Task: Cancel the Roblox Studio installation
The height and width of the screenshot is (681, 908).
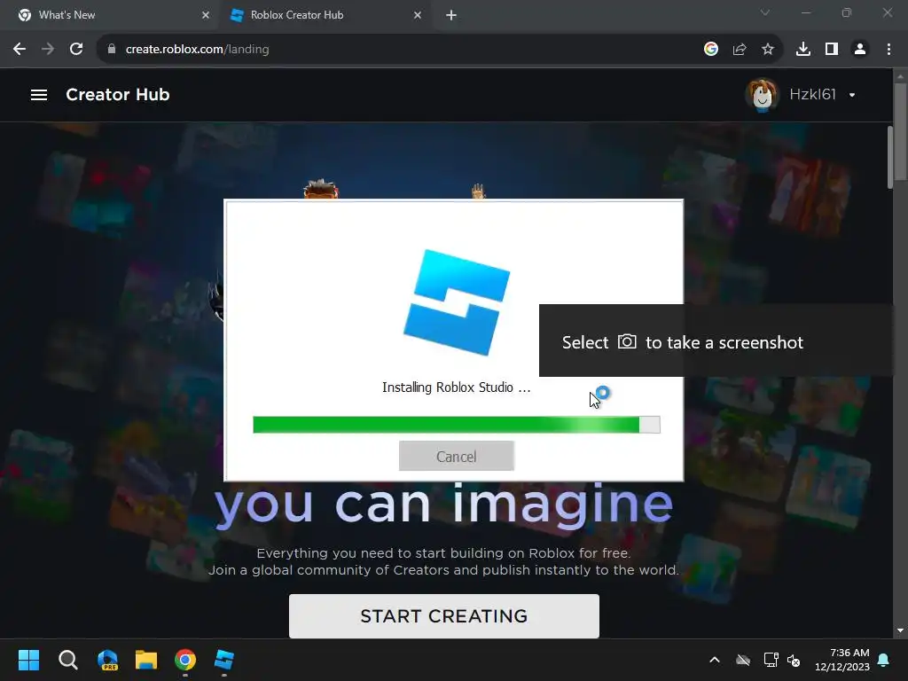Action: (457, 457)
